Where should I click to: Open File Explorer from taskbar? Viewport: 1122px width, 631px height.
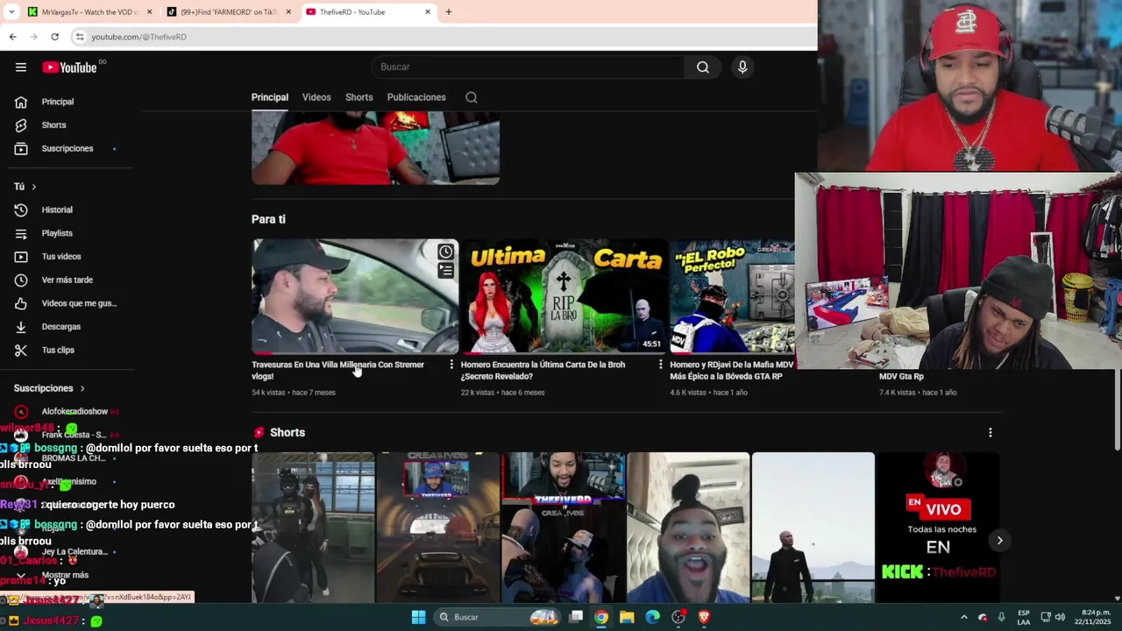[627, 617]
